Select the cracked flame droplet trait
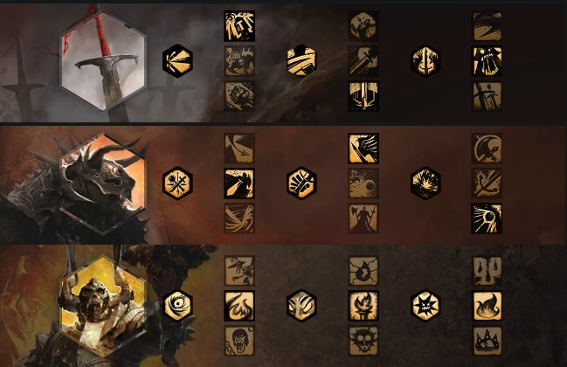 coord(363,271)
